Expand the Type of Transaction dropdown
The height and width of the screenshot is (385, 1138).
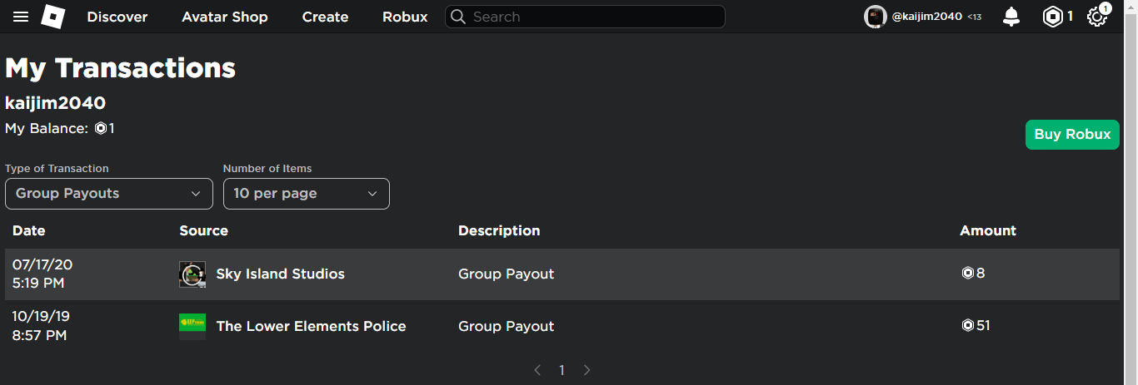tap(109, 194)
